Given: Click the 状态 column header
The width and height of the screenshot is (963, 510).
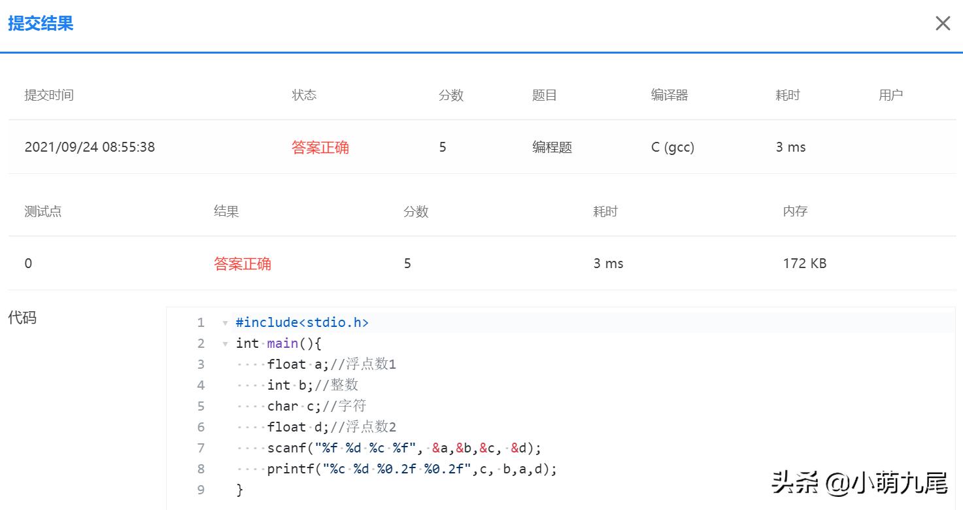Looking at the screenshot, I should 304,95.
